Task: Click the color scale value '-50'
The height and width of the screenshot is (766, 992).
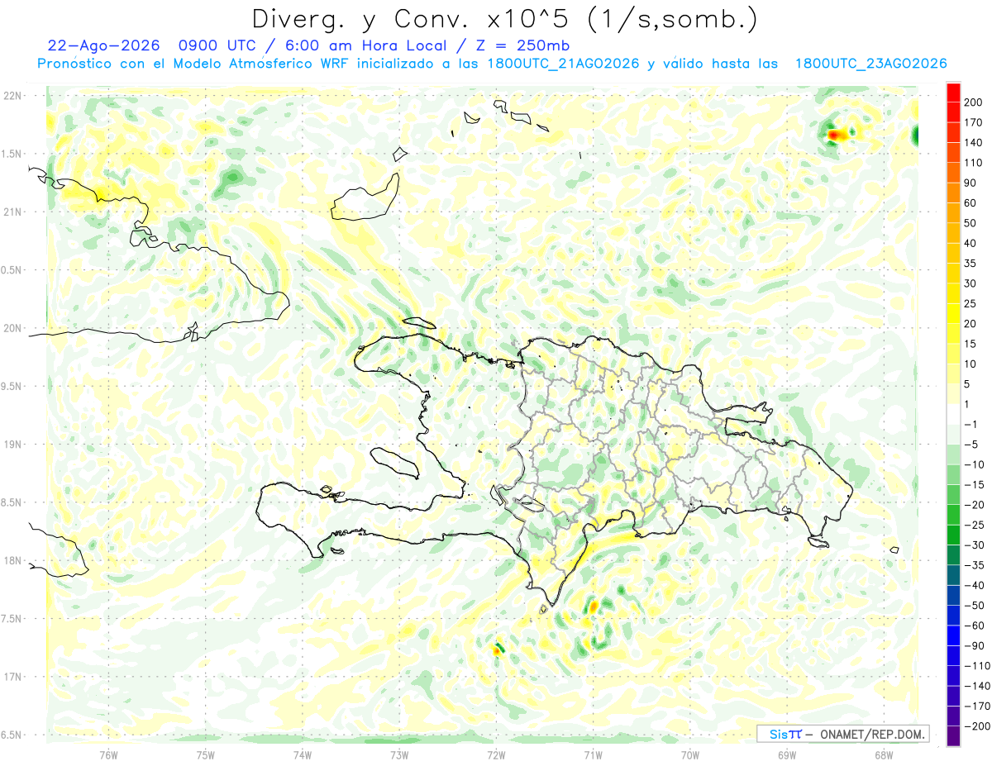Action: point(975,606)
